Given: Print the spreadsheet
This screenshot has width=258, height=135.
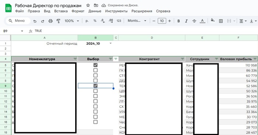Looking at the screenshot, I should tap(50, 21).
